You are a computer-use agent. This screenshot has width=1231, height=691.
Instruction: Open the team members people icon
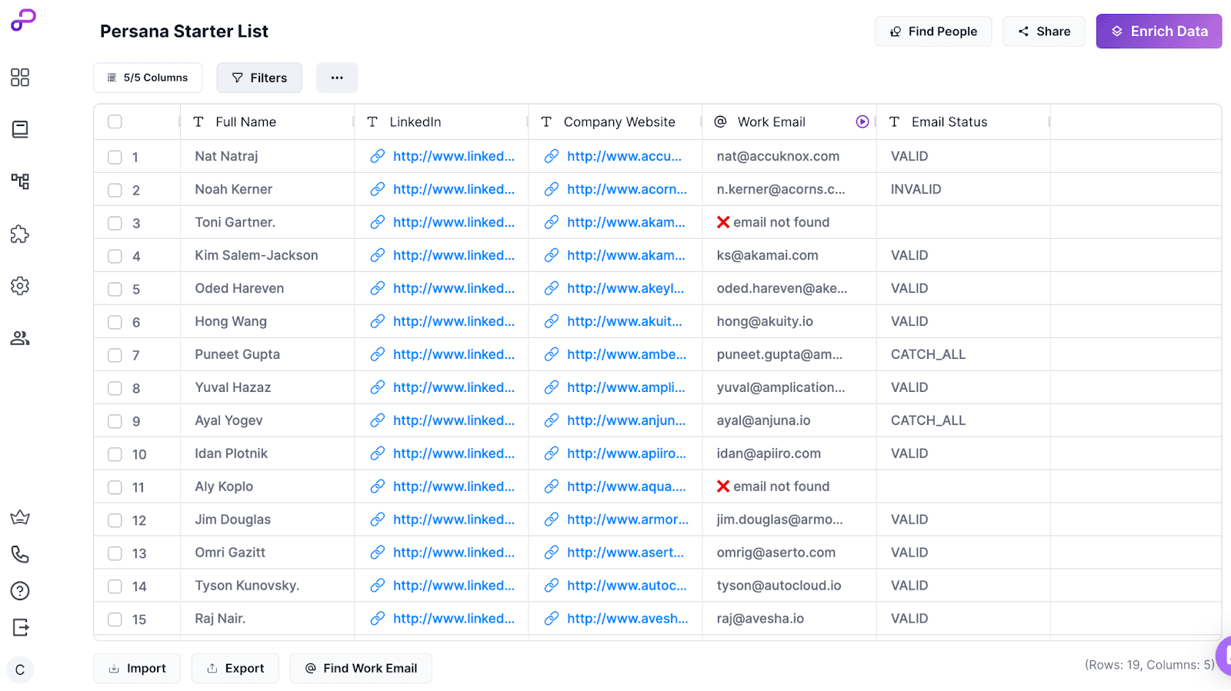[x=20, y=338]
